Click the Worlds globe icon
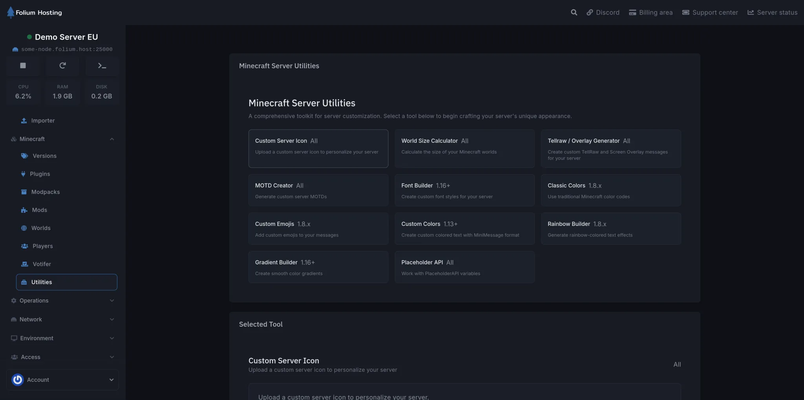 (24, 228)
